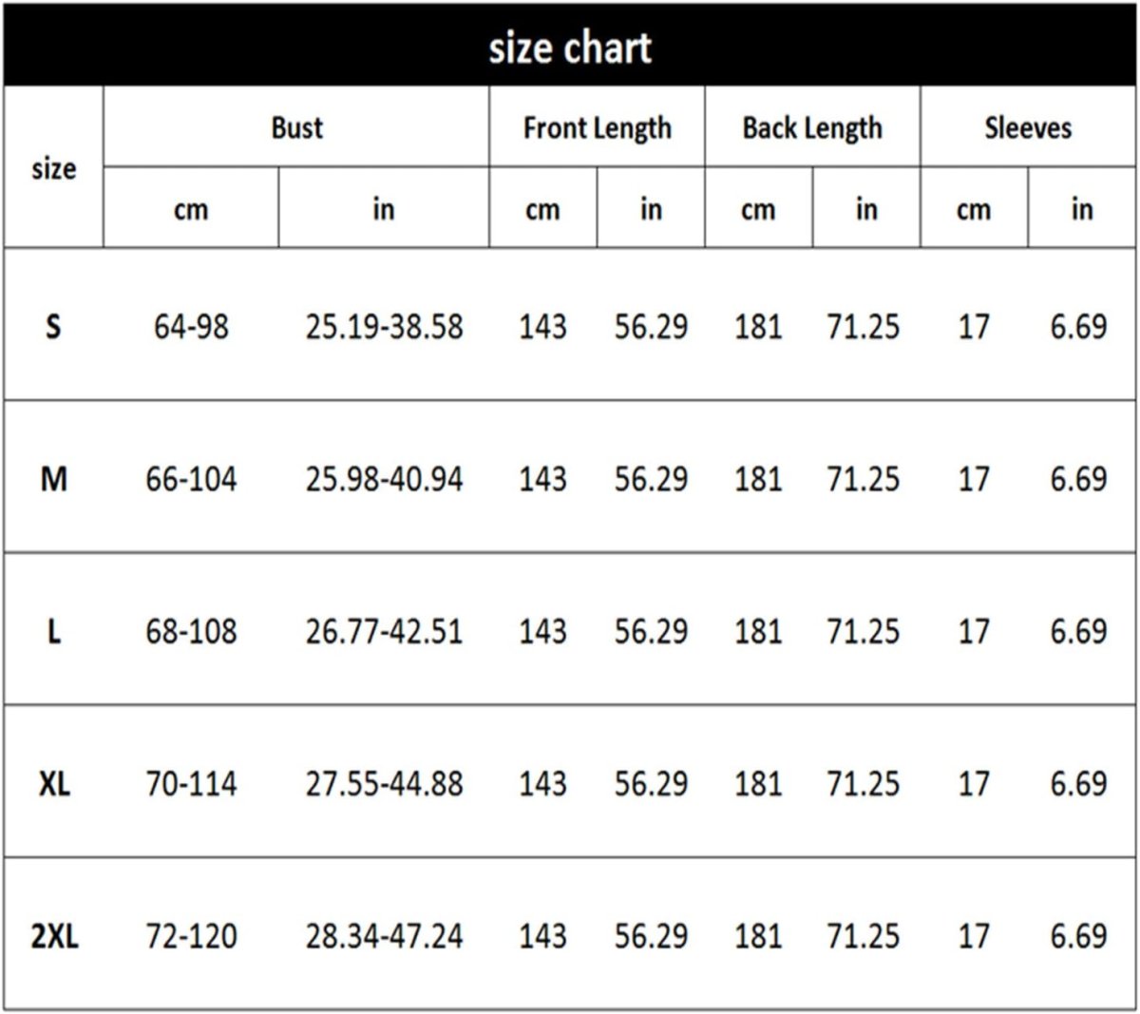Click the Sleeves column header
Image resolution: width=1140 pixels, height=1014 pixels.
(1028, 127)
